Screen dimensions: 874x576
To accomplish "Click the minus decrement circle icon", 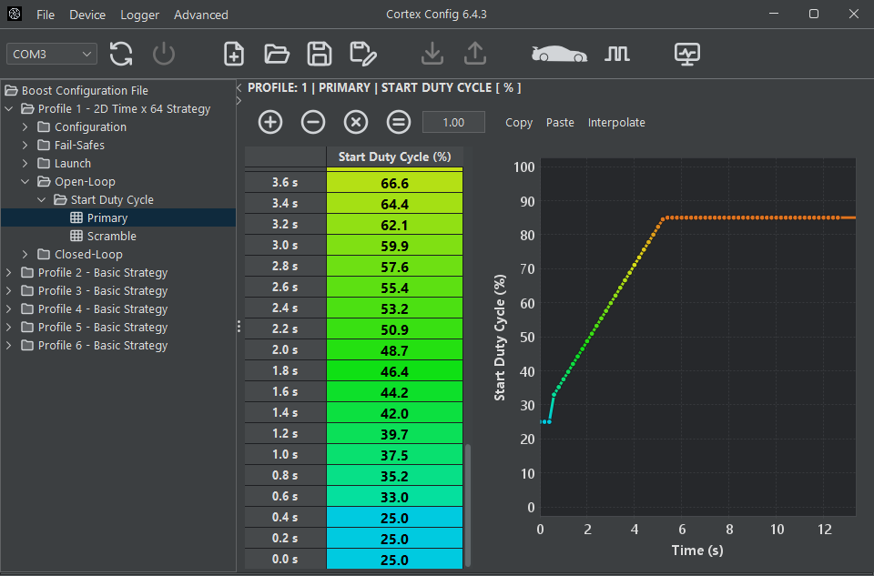I will [313, 122].
